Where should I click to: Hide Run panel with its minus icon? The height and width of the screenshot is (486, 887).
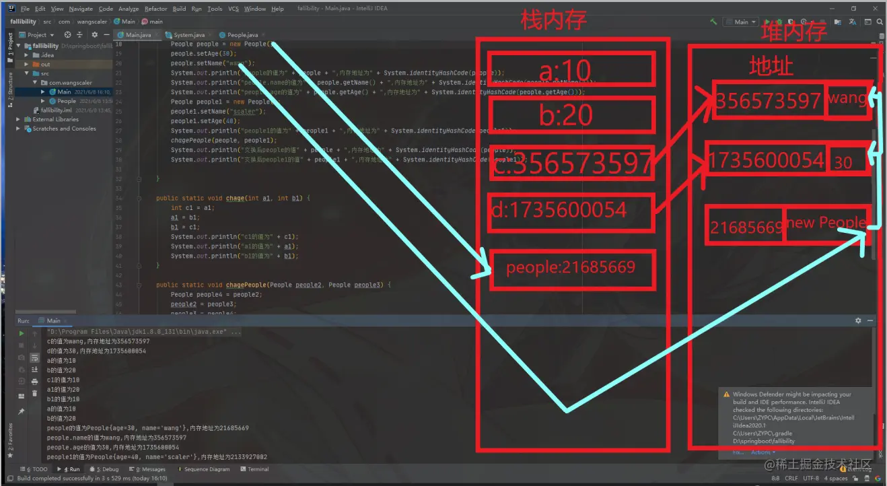pos(870,321)
